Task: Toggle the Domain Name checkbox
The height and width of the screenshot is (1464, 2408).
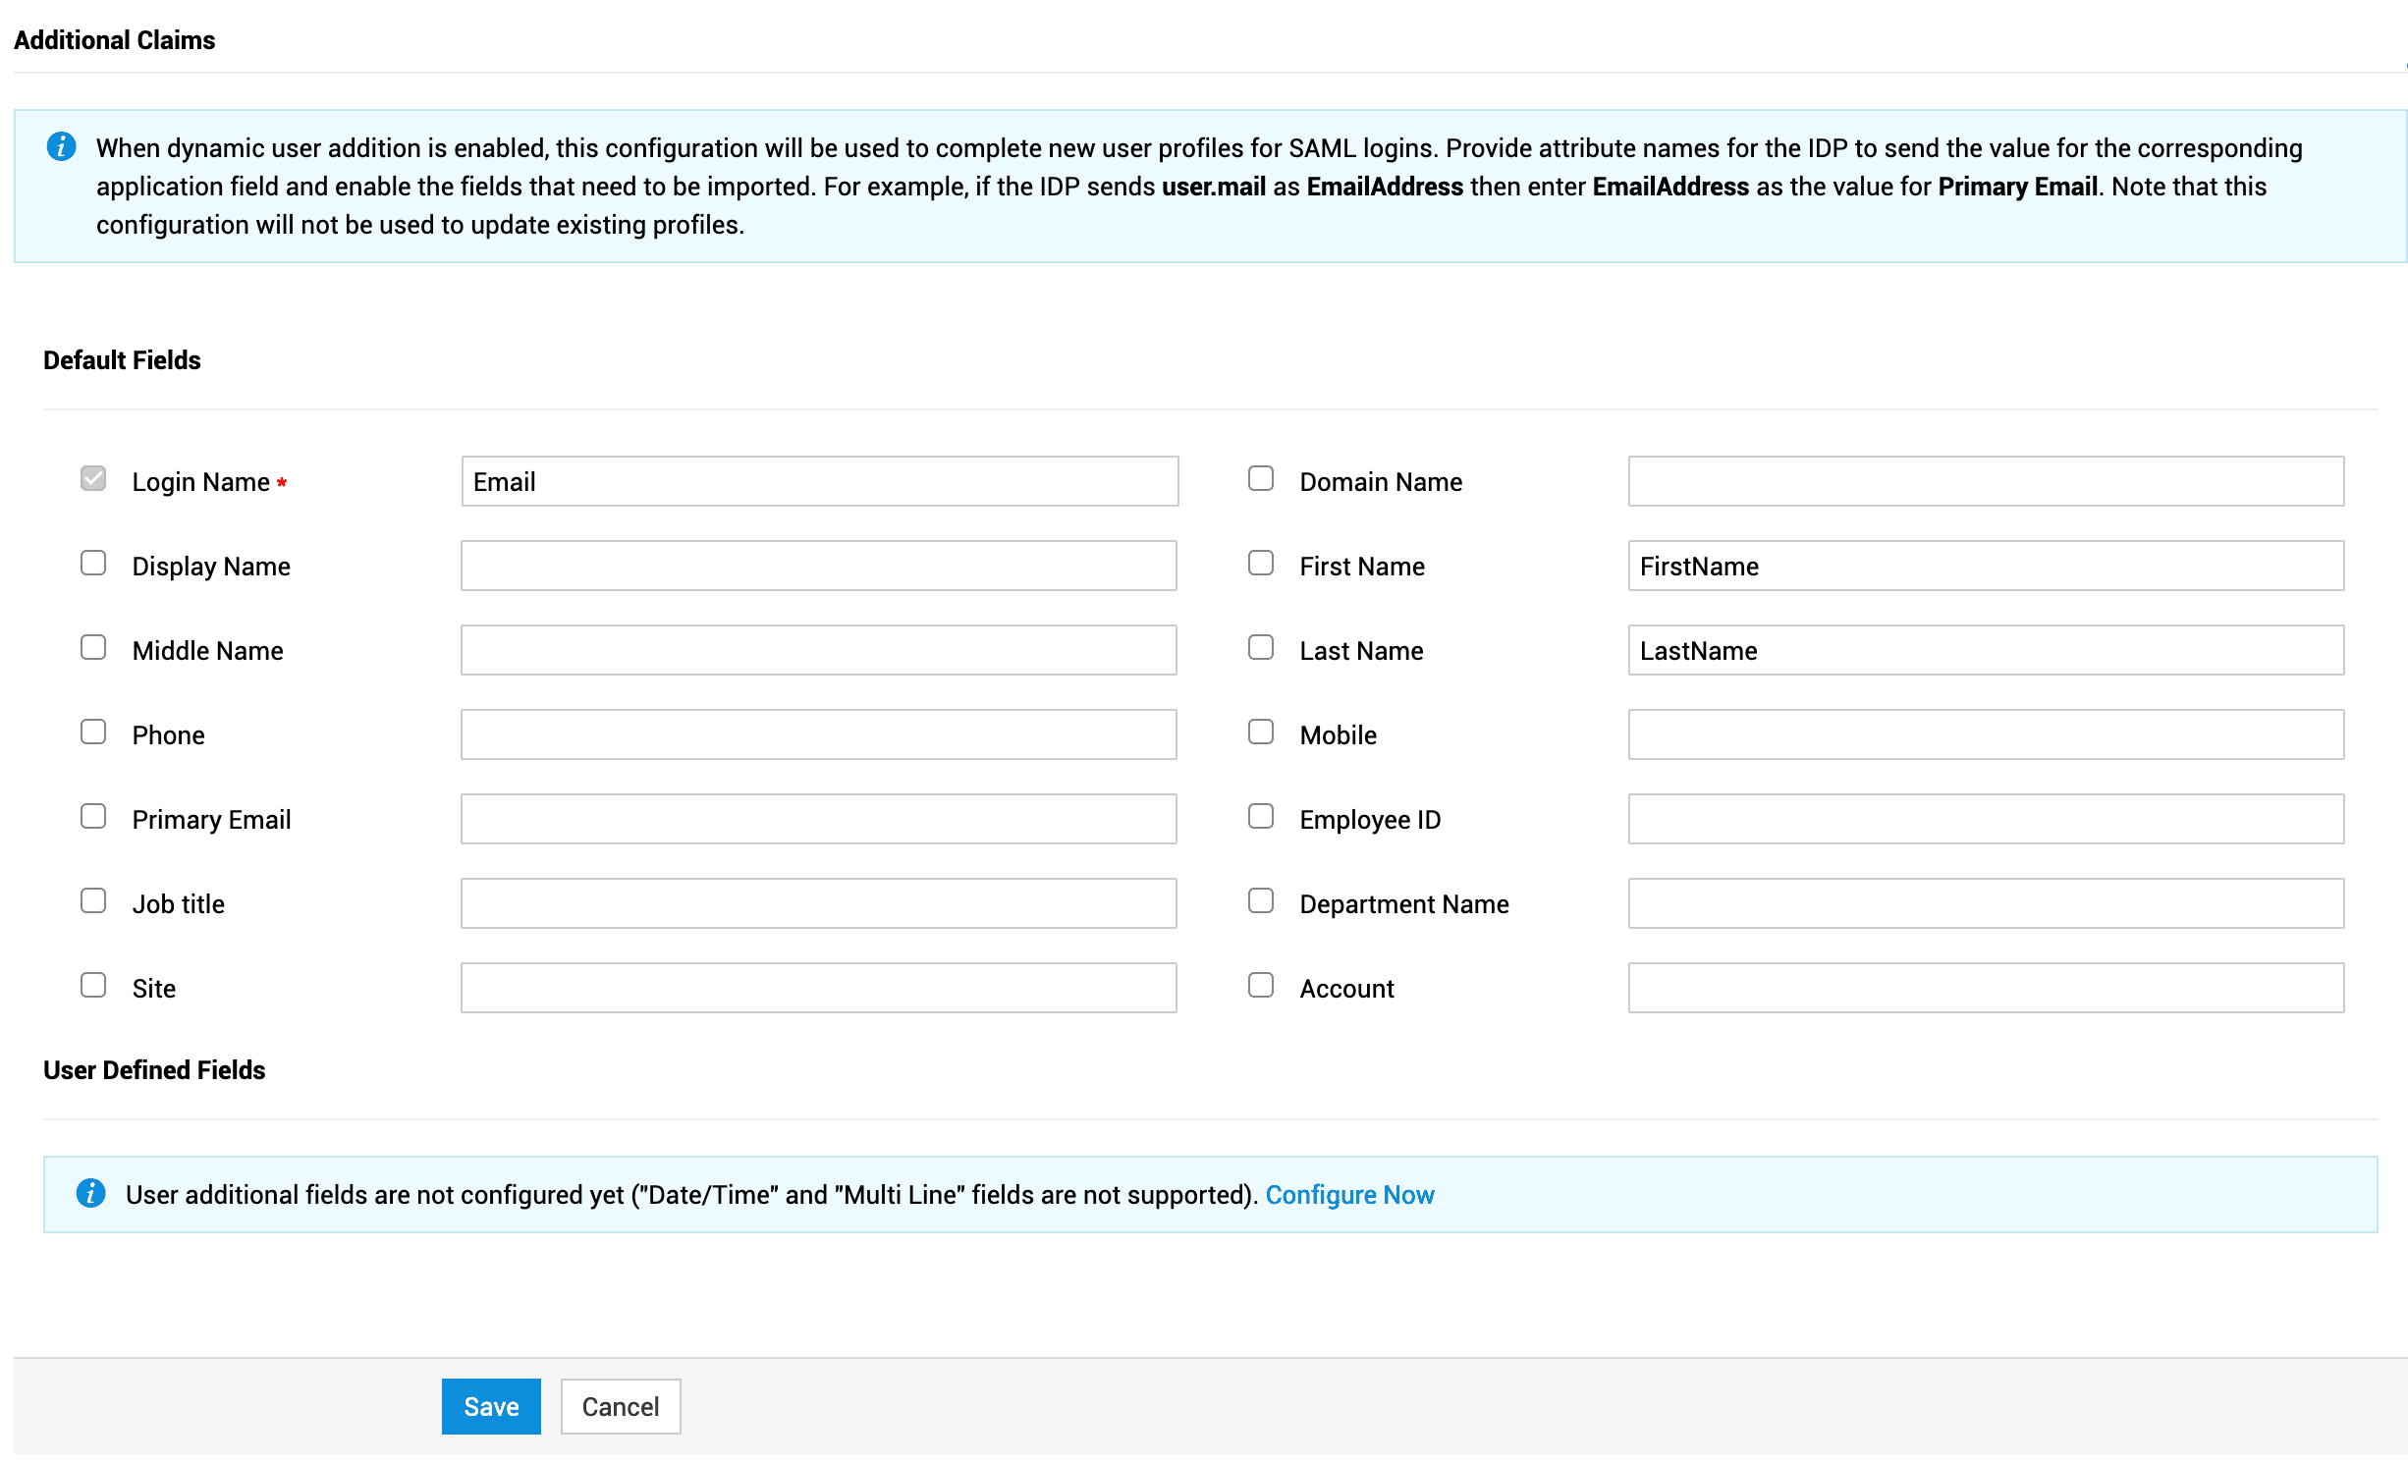Action: click(1261, 478)
